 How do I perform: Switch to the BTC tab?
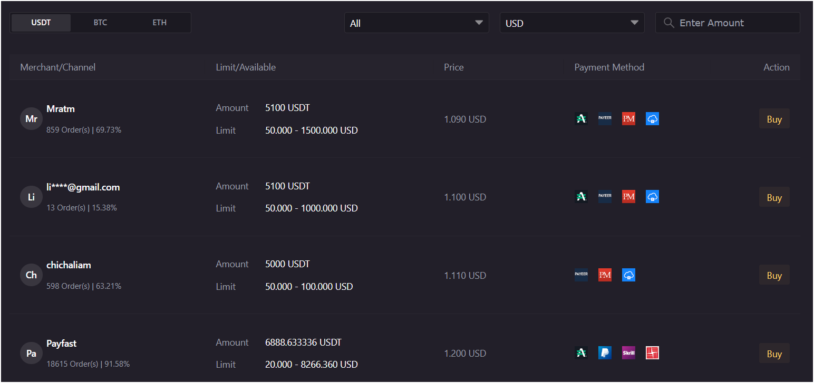pos(100,23)
